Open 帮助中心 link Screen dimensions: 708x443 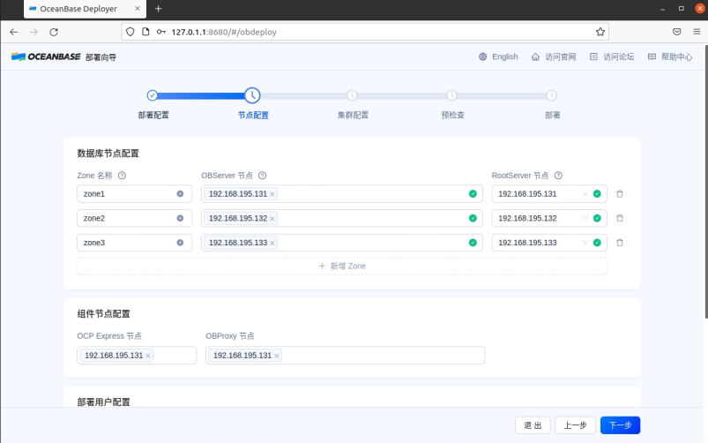click(x=670, y=57)
